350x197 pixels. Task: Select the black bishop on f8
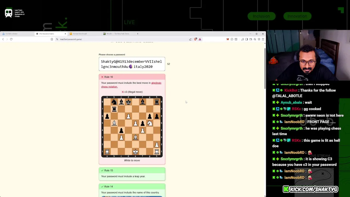pyautogui.click(x=142, y=102)
